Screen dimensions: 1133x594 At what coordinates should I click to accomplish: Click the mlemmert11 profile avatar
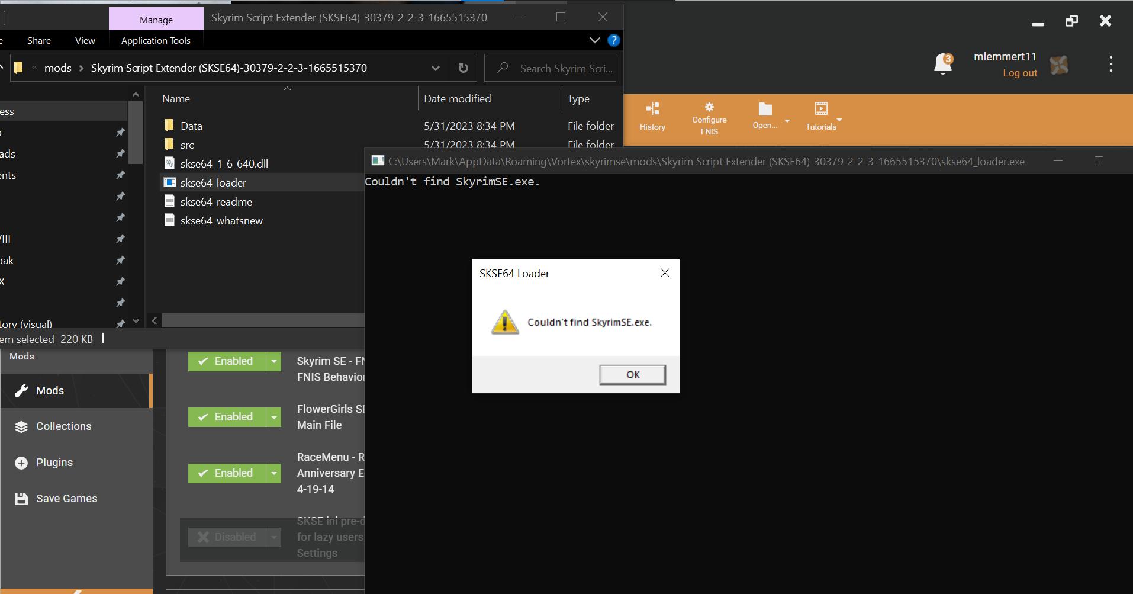click(x=1059, y=65)
